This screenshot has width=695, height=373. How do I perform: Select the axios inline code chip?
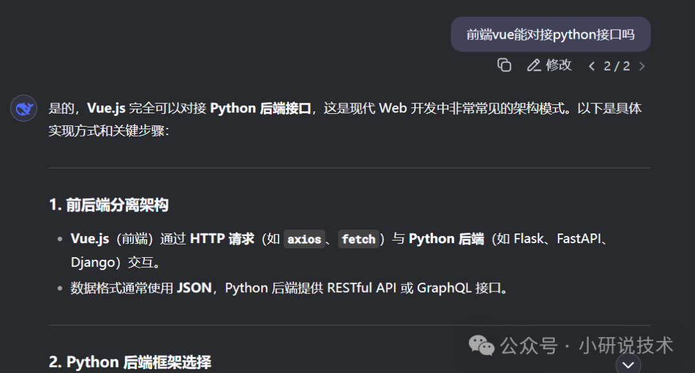tap(304, 239)
